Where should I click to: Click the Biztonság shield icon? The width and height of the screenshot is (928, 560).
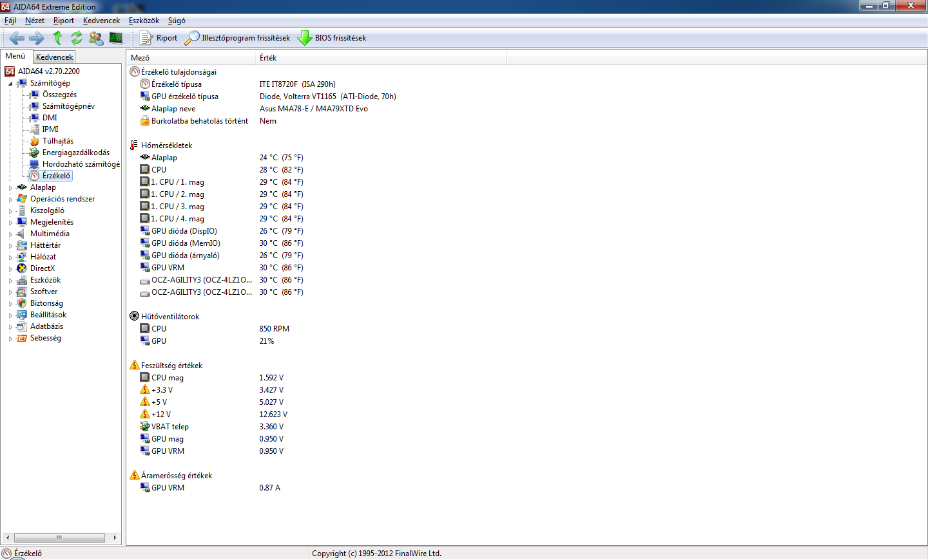point(22,303)
